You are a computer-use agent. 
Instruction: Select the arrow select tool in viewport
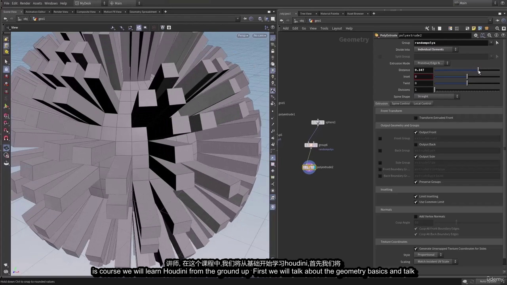click(x=6, y=62)
